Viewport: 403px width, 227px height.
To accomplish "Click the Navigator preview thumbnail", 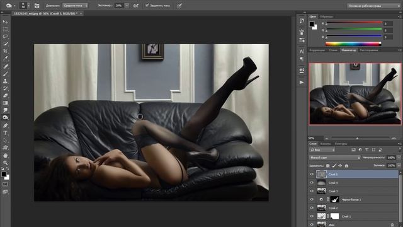I will point(355,94).
